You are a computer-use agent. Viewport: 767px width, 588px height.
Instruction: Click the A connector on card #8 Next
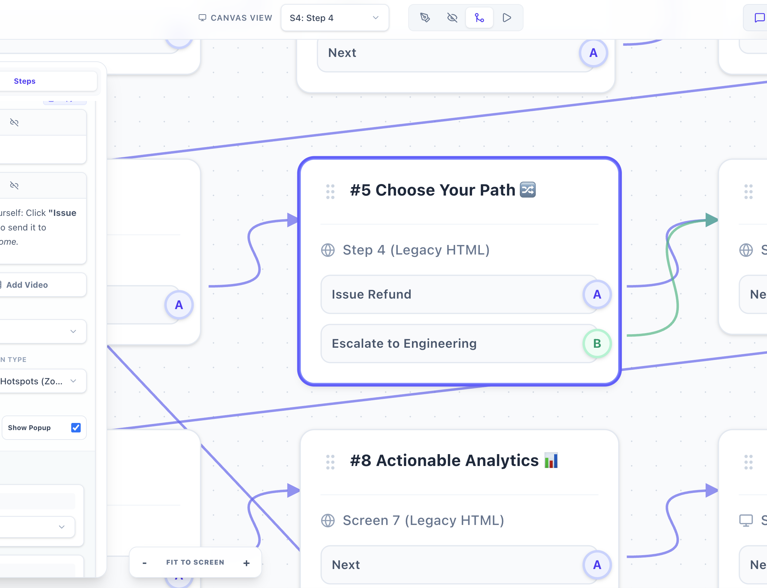(x=597, y=565)
